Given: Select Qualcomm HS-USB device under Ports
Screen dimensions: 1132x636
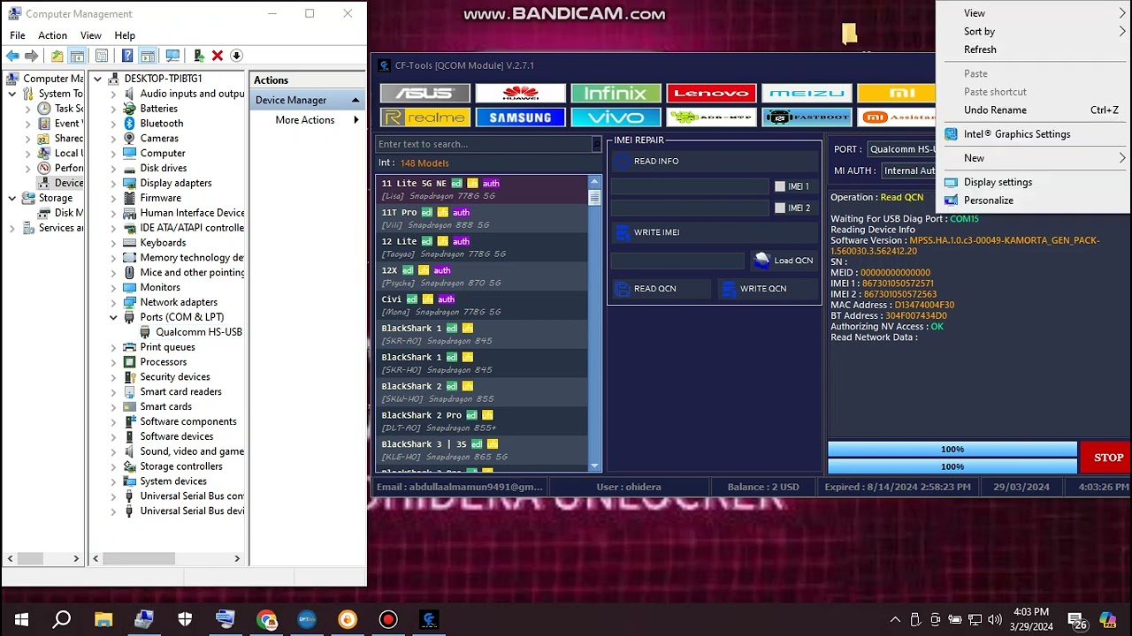Looking at the screenshot, I should click(191, 332).
